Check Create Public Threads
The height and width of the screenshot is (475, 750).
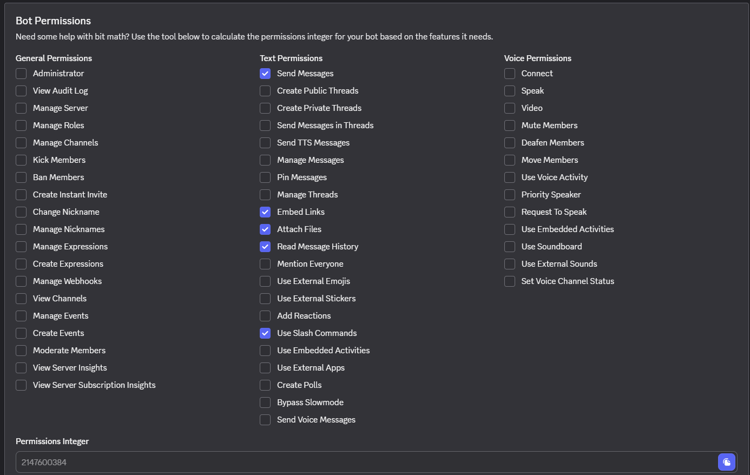click(265, 91)
